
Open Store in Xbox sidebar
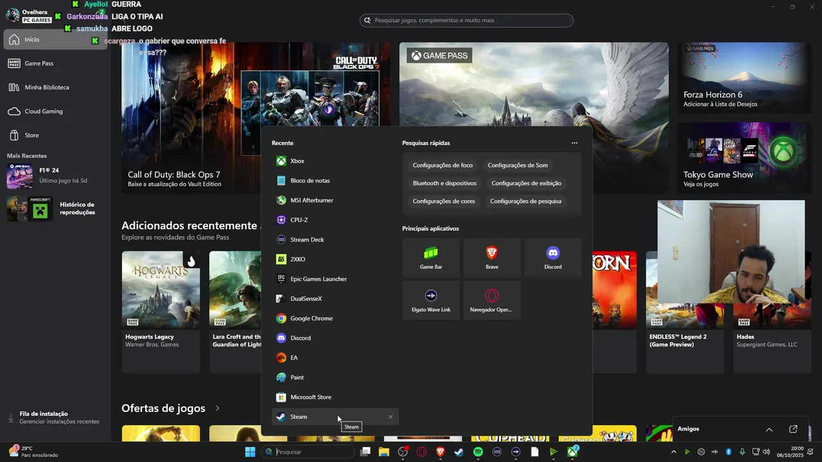pyautogui.click(x=55, y=135)
